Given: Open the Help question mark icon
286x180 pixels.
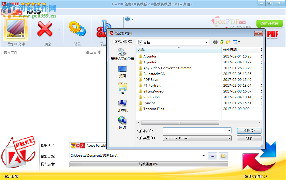Looking at the screenshot, I should click(128, 19).
